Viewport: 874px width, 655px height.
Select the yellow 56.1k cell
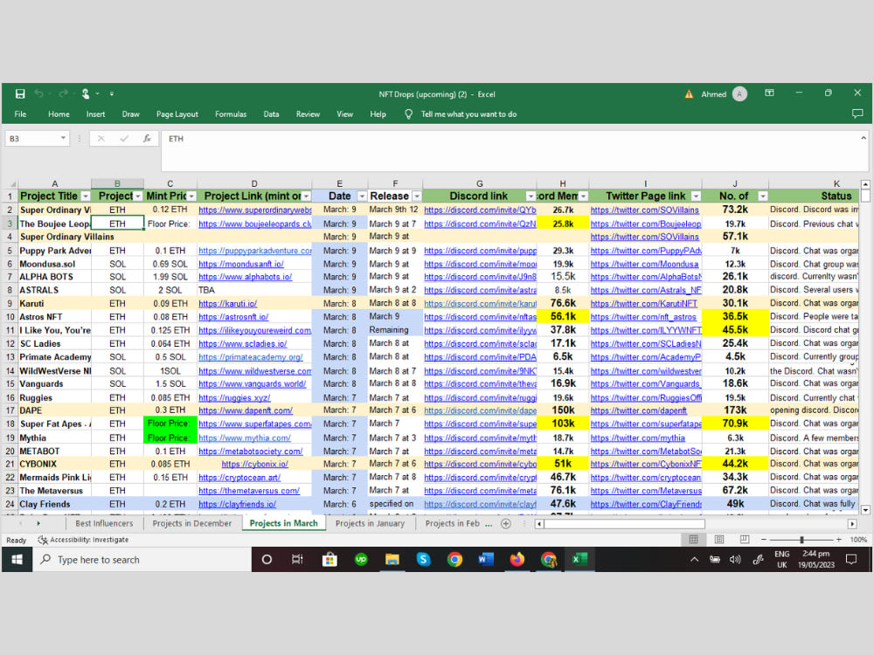pos(562,316)
